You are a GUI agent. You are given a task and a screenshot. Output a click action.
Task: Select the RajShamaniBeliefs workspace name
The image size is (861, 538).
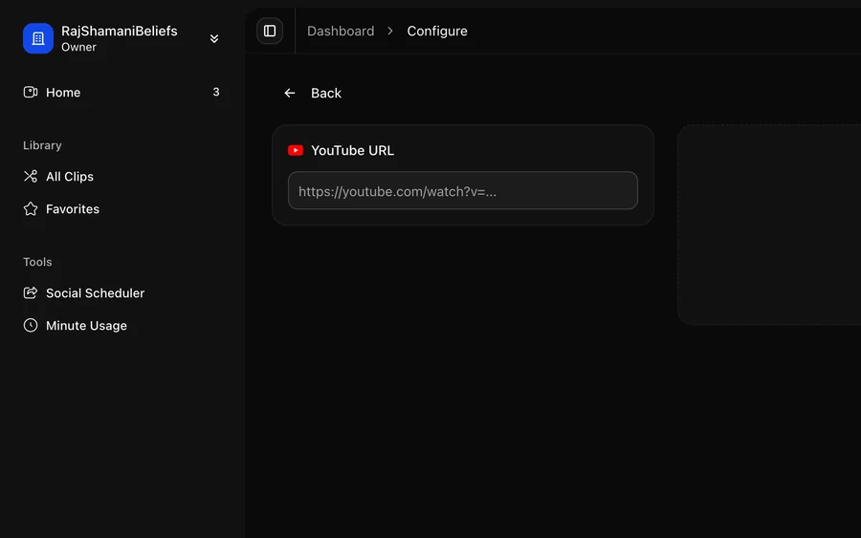click(x=120, y=31)
